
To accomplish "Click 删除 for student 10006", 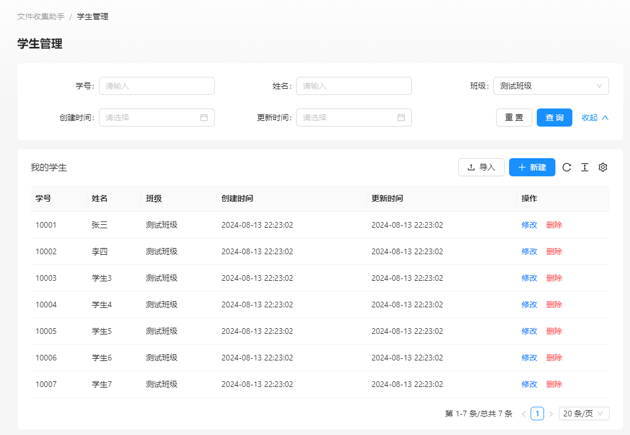I will click(x=554, y=358).
